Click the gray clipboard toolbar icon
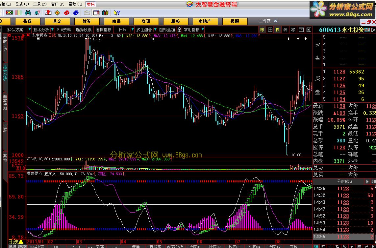Screen dimensions: 376x248 point(87,13)
